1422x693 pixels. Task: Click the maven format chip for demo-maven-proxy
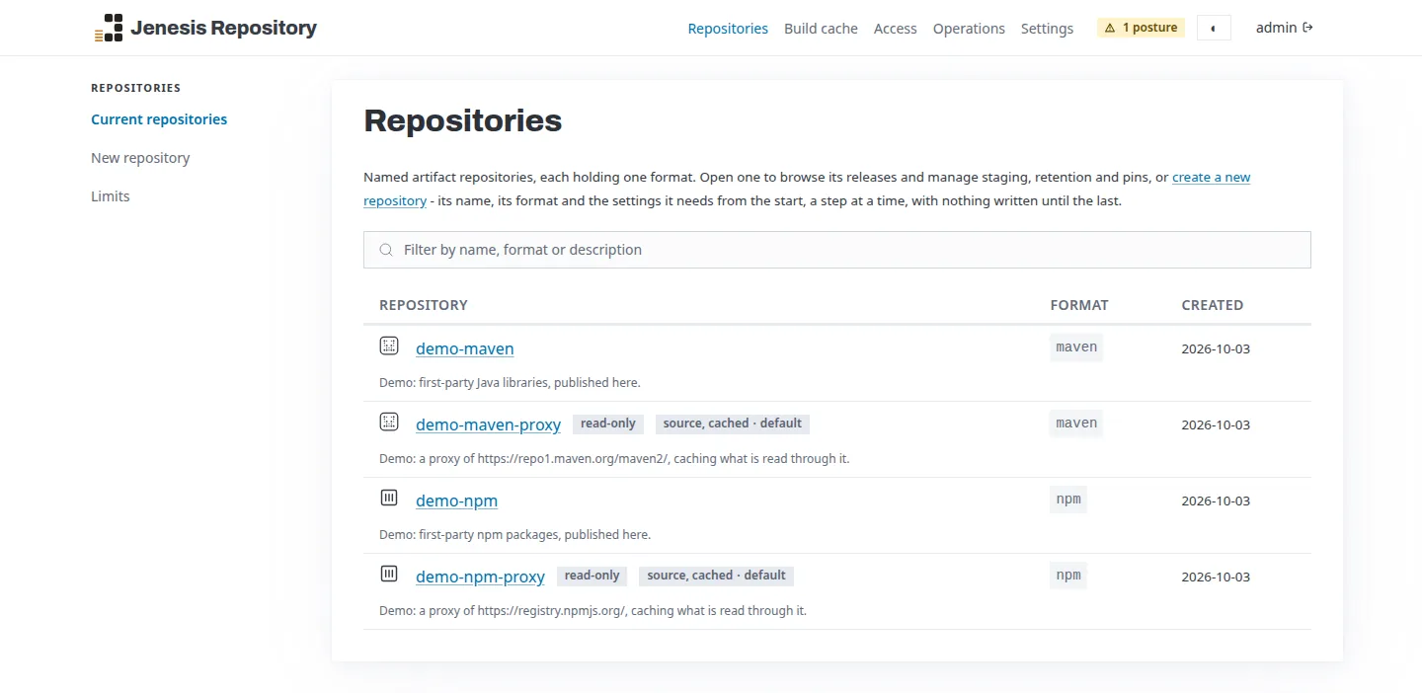pos(1076,423)
